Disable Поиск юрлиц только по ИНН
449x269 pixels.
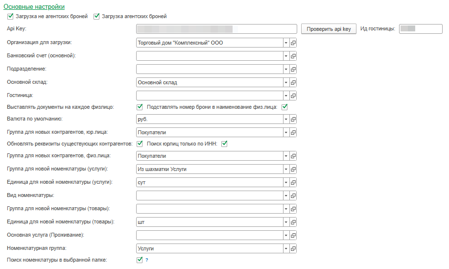click(225, 144)
